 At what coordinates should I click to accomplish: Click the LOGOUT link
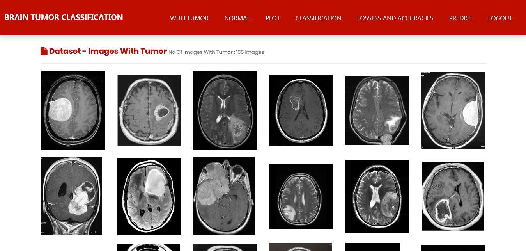(500, 18)
